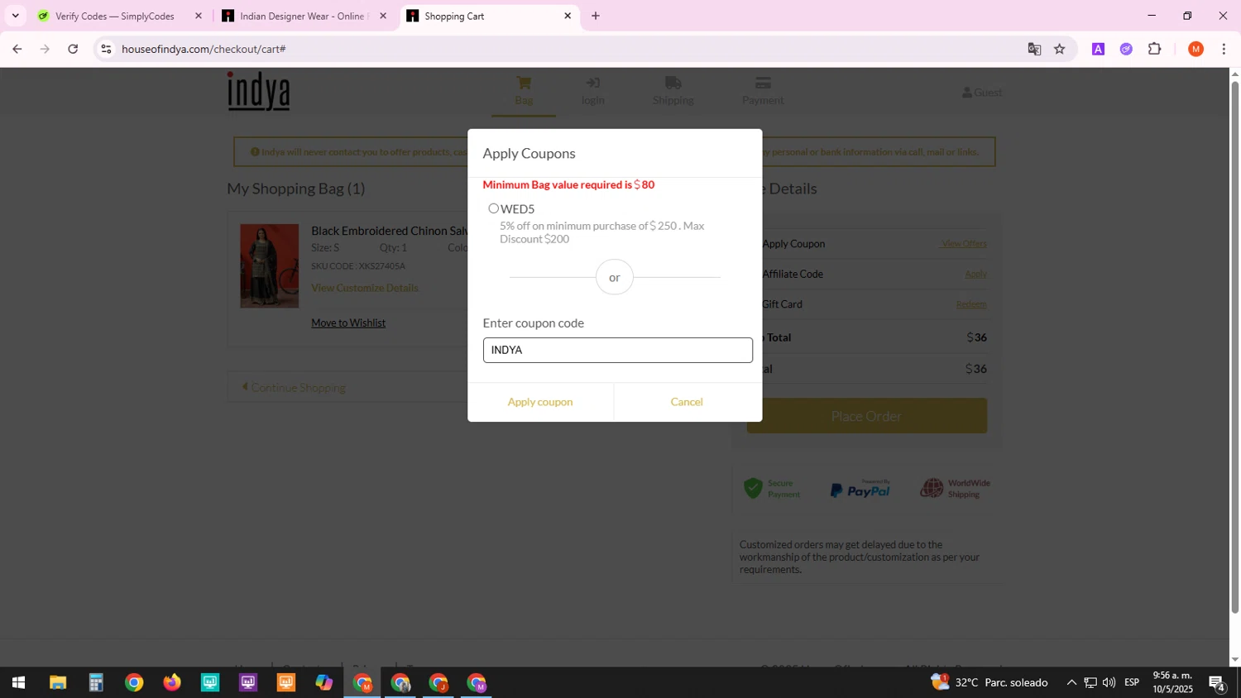
Task: Switch to Indian Designer Wear tab
Action: pyautogui.click(x=301, y=16)
